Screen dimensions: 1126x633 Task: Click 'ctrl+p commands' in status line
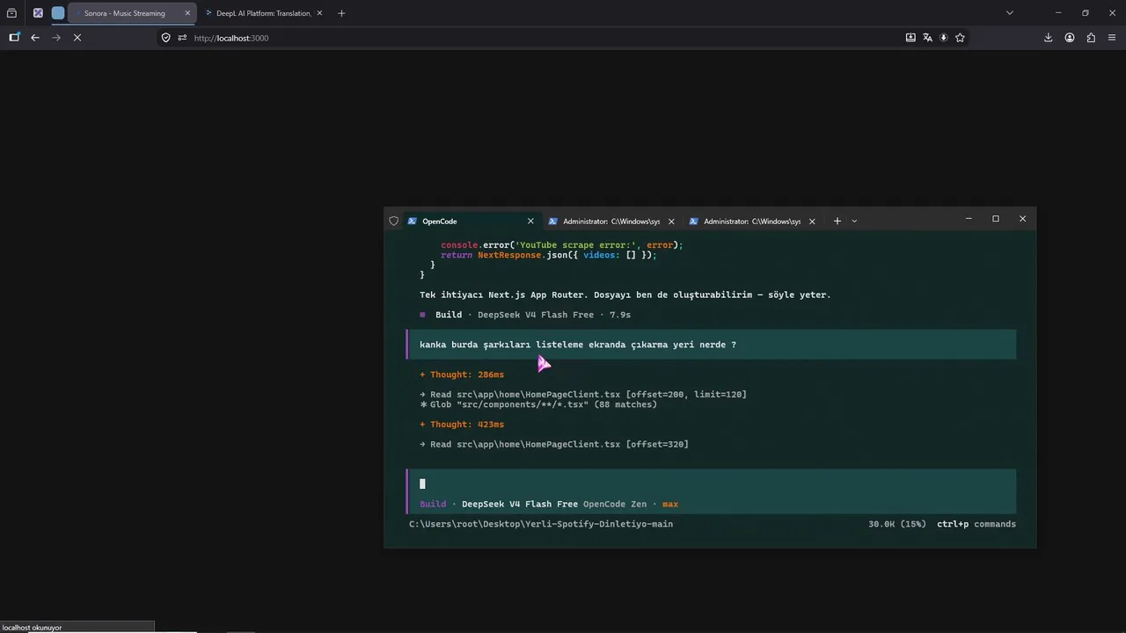976,524
